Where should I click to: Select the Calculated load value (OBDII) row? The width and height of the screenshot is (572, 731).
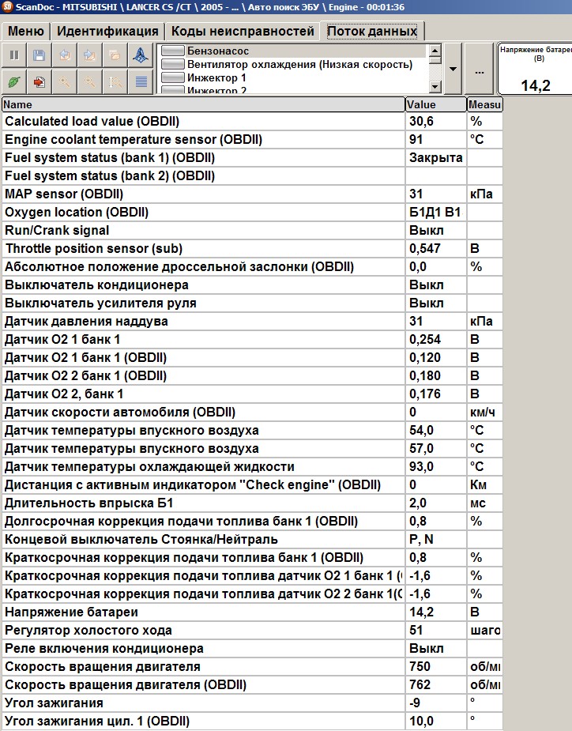[x=252, y=121]
